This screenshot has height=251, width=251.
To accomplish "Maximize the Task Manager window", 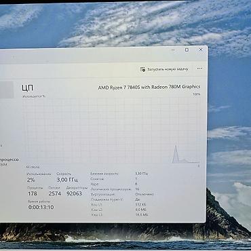I will click(x=187, y=50).
